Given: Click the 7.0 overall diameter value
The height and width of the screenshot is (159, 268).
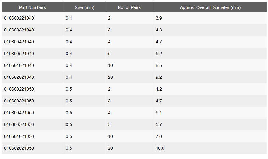Looking at the screenshot, I should click(x=158, y=136).
